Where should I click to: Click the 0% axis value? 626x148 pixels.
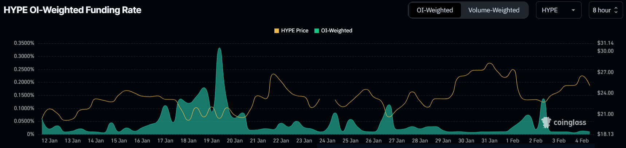[31, 134]
